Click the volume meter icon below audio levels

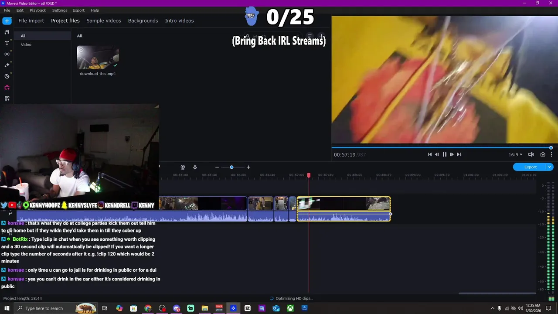click(x=551, y=299)
